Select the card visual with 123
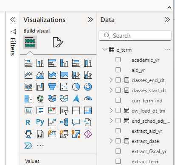Viewport: 175px width, 165px height. click(28, 110)
